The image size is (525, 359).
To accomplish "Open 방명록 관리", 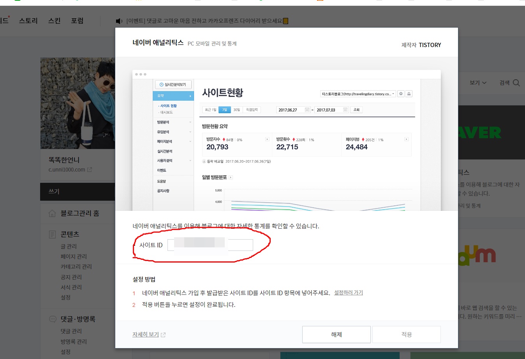I will click(74, 341).
